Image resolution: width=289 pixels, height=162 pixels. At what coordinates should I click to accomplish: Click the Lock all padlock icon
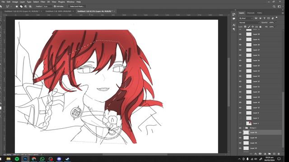pos(261,27)
